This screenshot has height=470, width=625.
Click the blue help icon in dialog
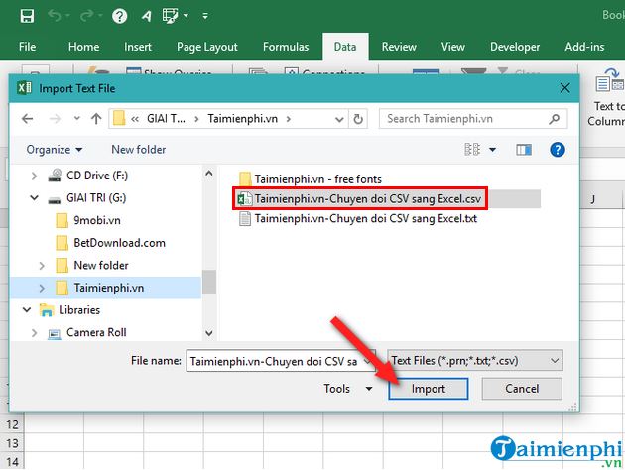557,150
